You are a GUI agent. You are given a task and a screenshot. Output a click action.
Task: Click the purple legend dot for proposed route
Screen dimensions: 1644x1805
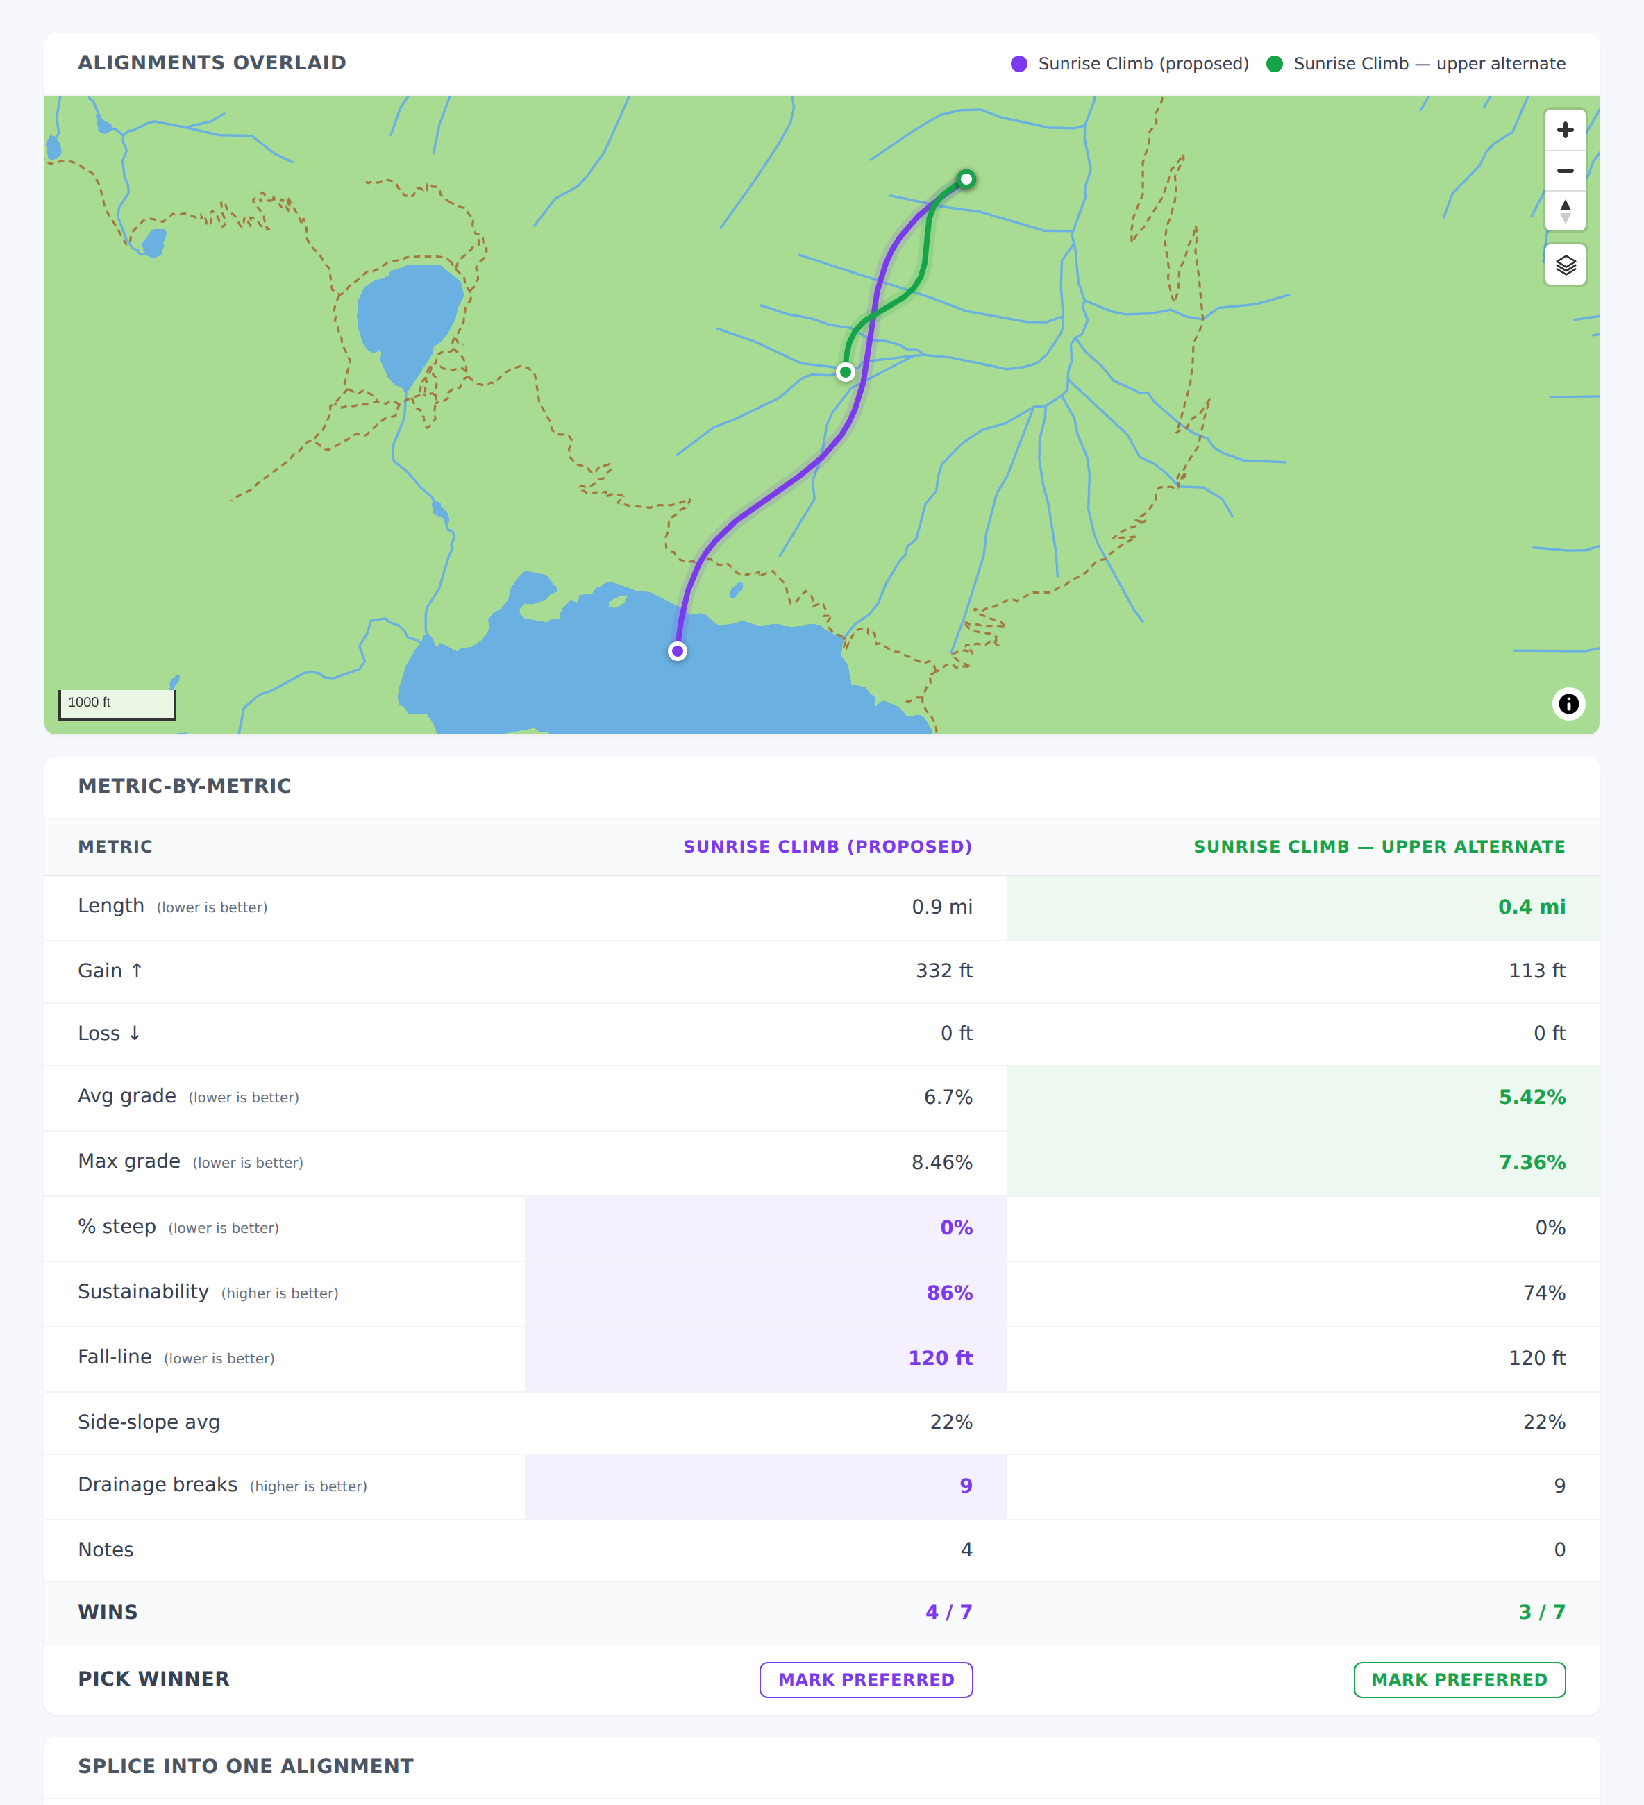click(x=1018, y=64)
